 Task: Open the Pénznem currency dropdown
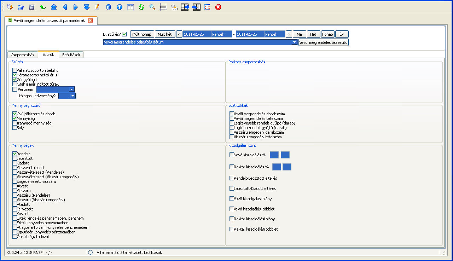tap(72, 90)
